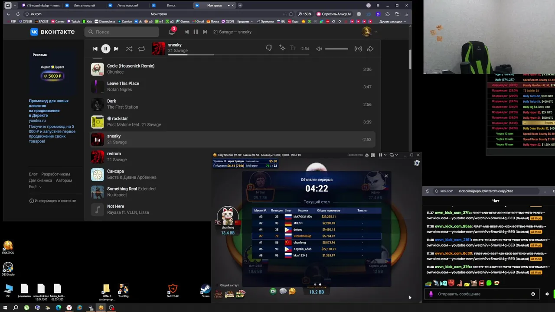Open the VK profile avatar dropdown
The height and width of the screenshot is (312, 555).
click(x=369, y=32)
